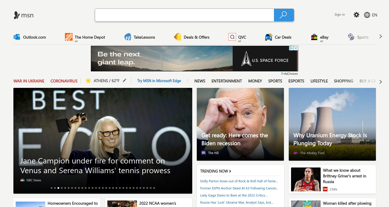Click the Car Deals car icon
Image resolution: width=389 pixels, height=207 pixels.
(x=269, y=37)
